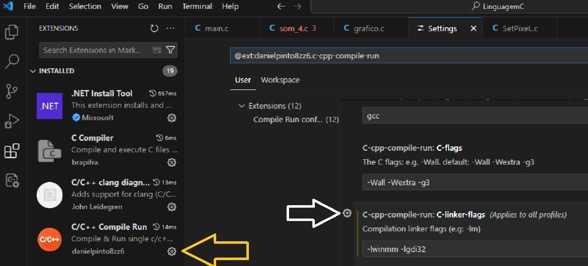Select the Extensions view icon
The width and height of the screenshot is (588, 266).
pos(11,151)
